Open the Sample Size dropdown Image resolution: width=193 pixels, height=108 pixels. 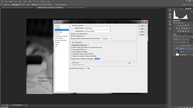(x=18, y=5)
